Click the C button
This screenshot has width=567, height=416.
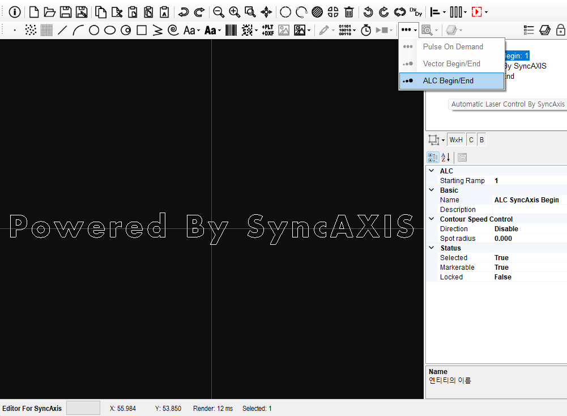point(471,139)
